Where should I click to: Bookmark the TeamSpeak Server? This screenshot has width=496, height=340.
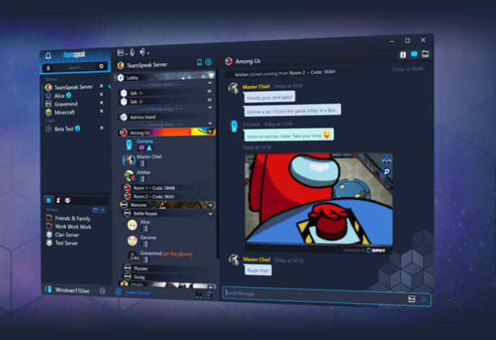[x=199, y=62]
